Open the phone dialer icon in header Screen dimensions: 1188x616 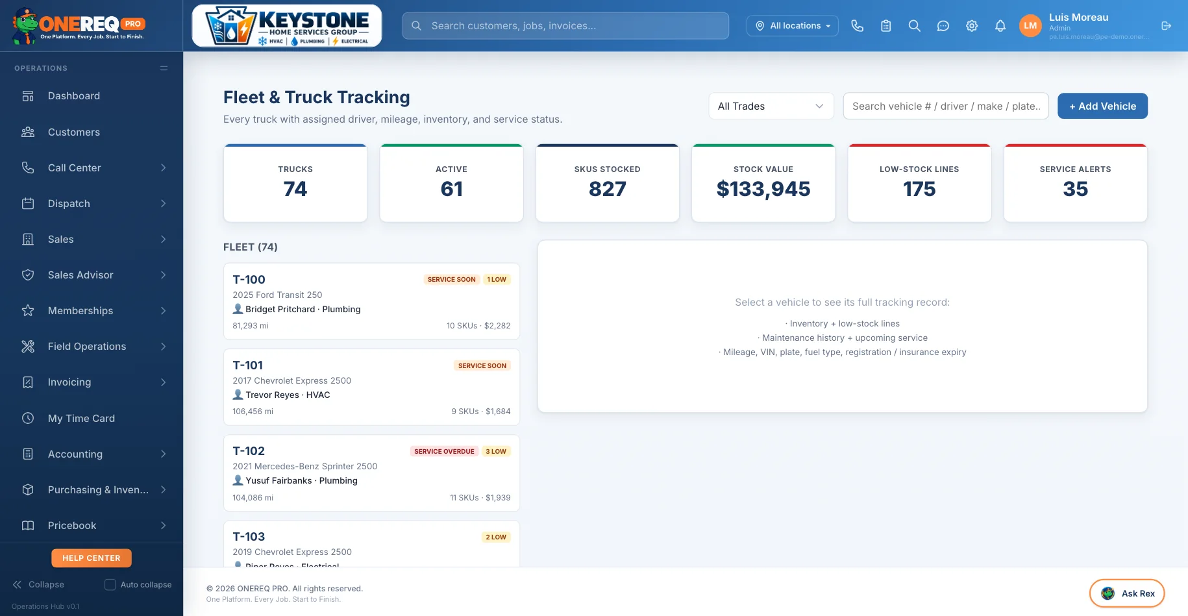[x=858, y=26]
